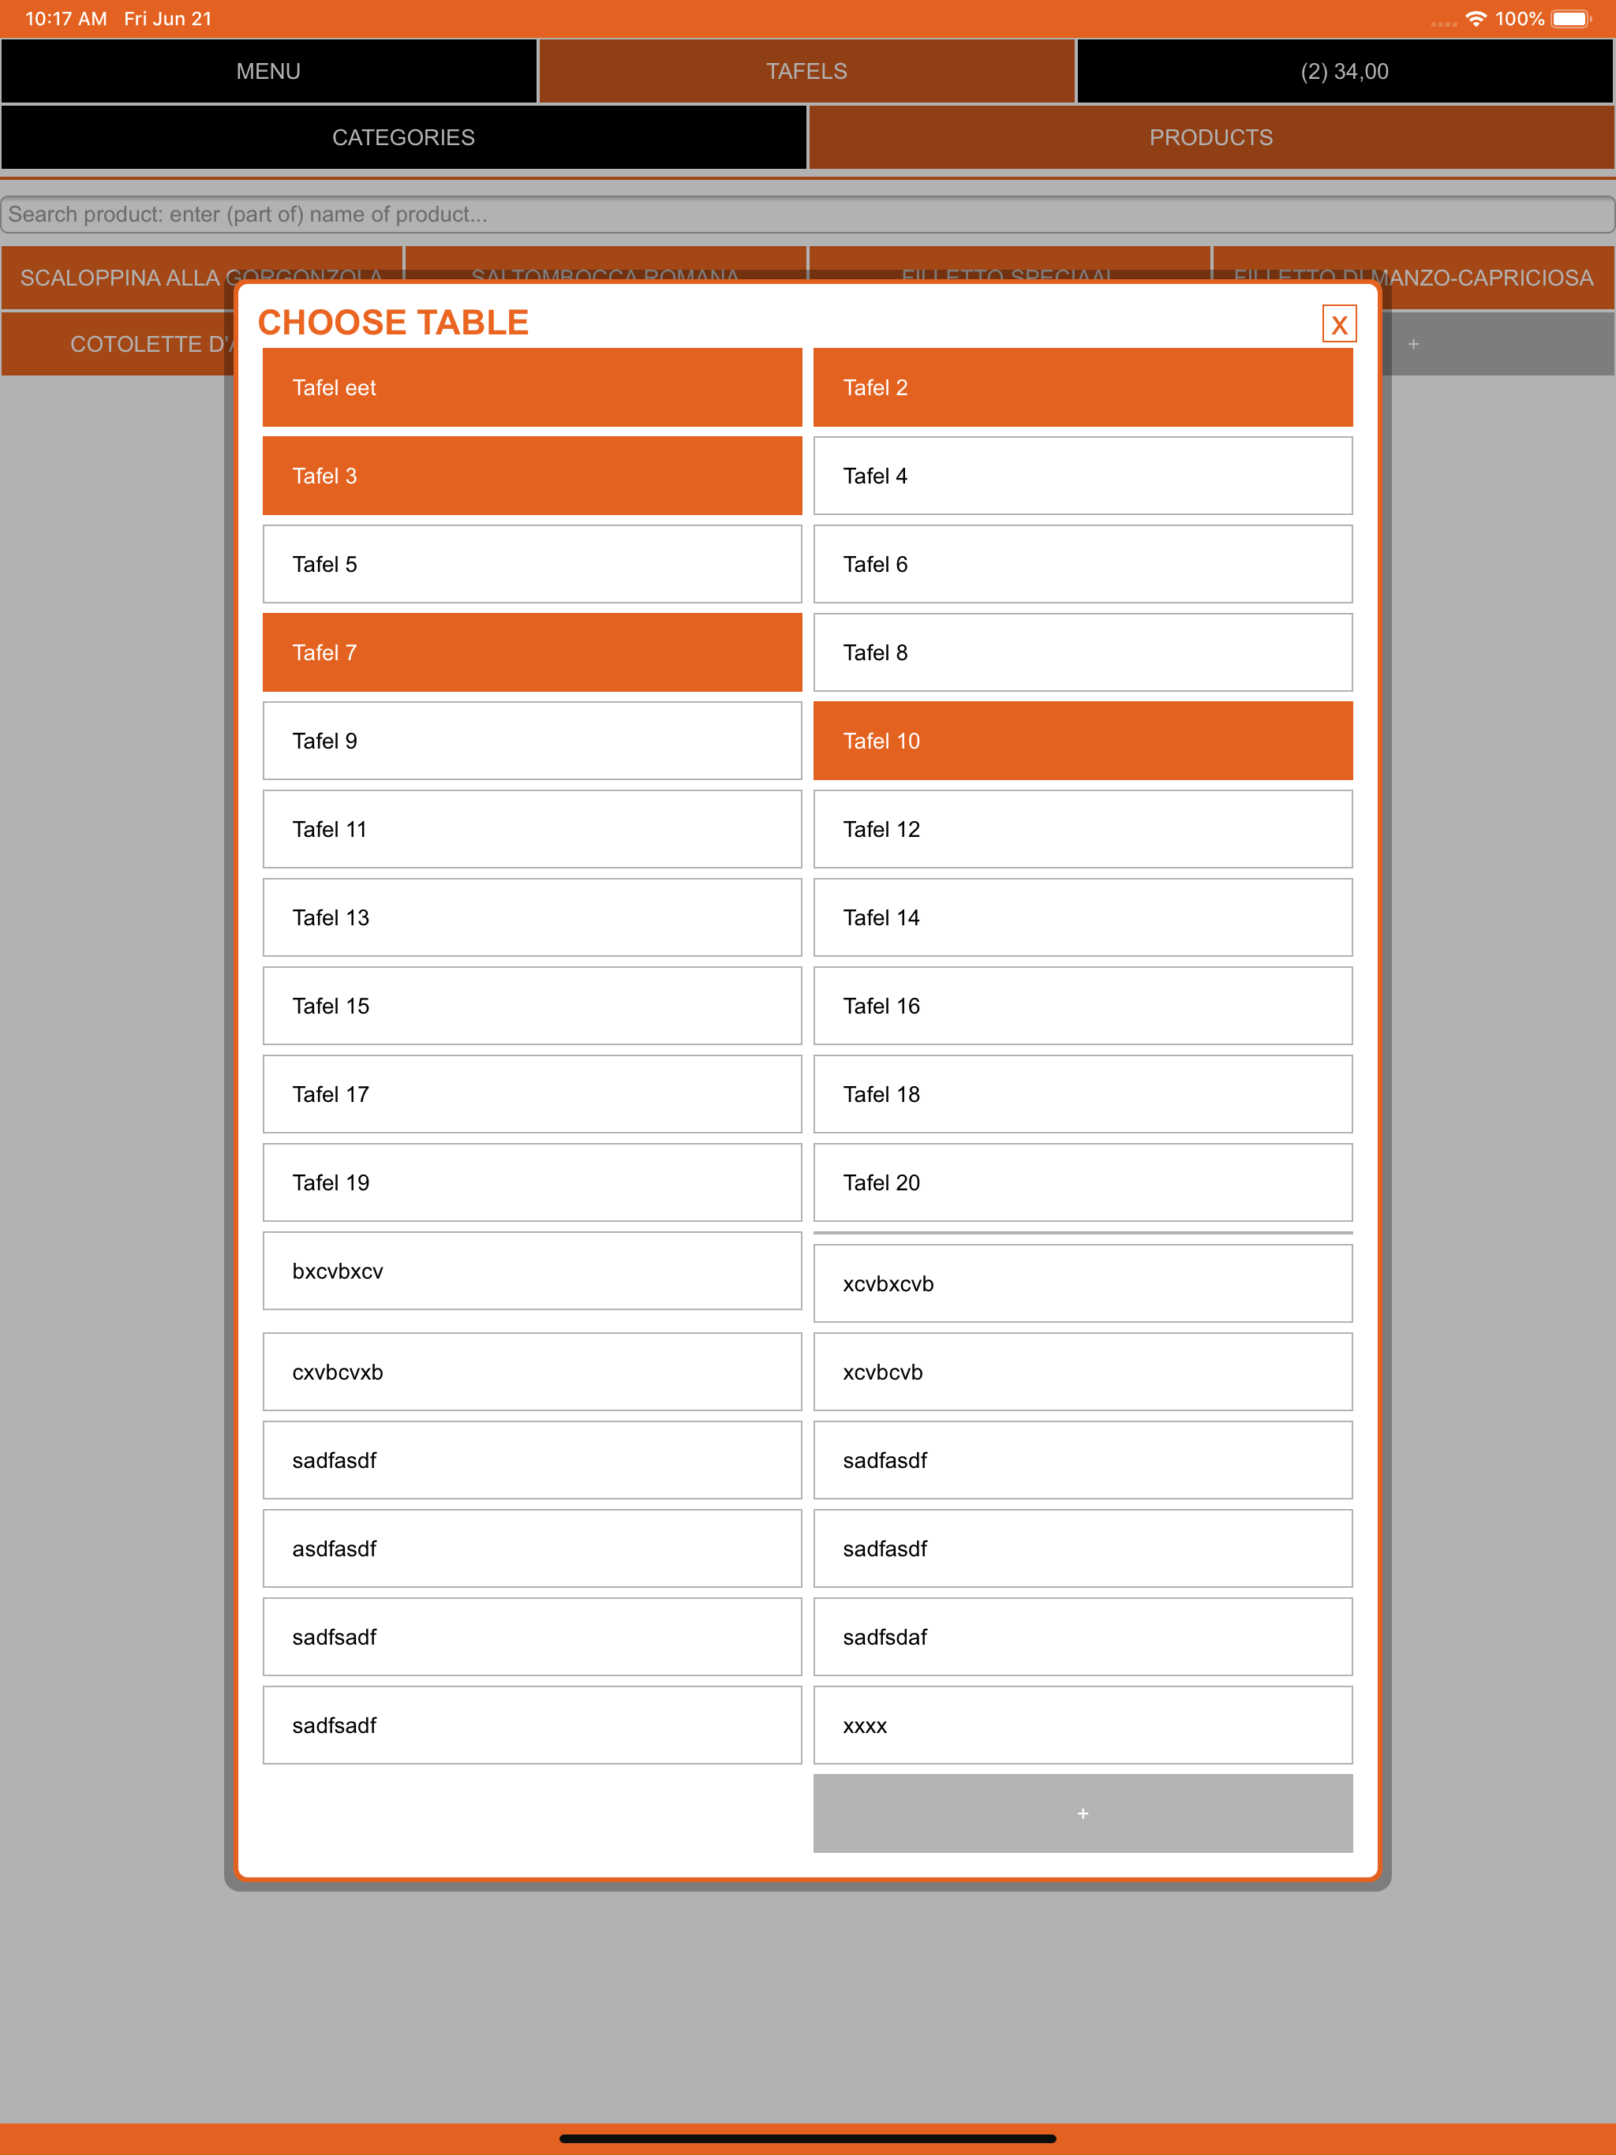The height and width of the screenshot is (2155, 1616).
Task: Select Tafel 14
Action: pyautogui.click(x=1083, y=917)
